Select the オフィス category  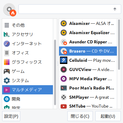click(x=27, y=53)
